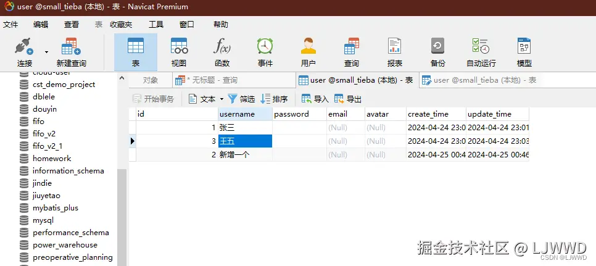Select the 王五 username cell
The image size is (596, 266).
click(245, 141)
